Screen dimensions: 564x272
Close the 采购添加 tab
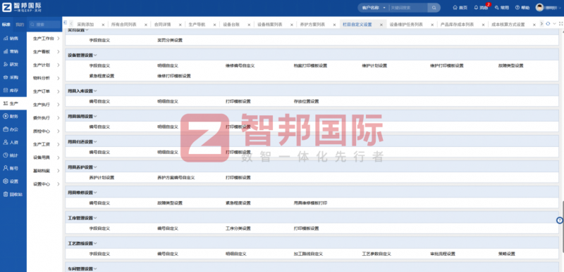coord(103,25)
